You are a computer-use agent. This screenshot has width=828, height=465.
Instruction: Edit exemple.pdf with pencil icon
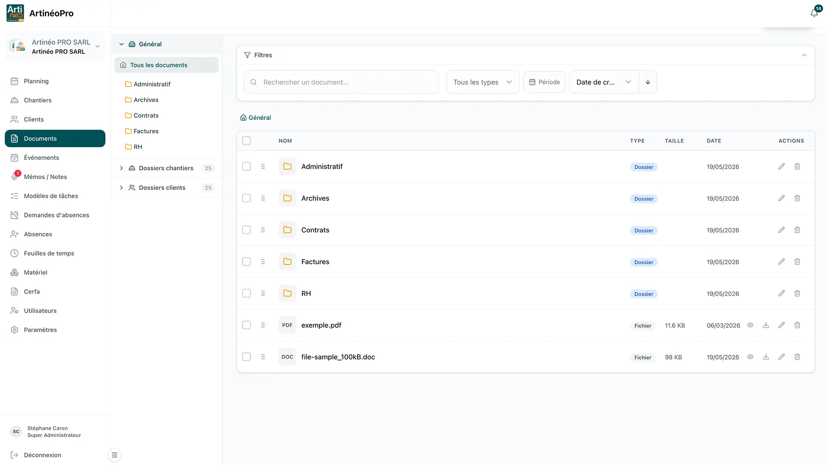[781, 325]
